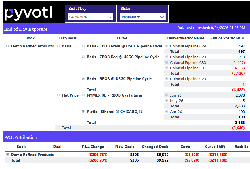The image size is (250, 169).
Task: Sort by Curve Shift column header
Action: (215, 147)
